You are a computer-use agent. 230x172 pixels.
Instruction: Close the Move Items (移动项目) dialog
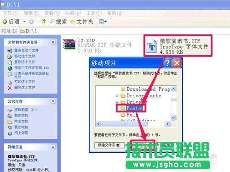point(177,63)
